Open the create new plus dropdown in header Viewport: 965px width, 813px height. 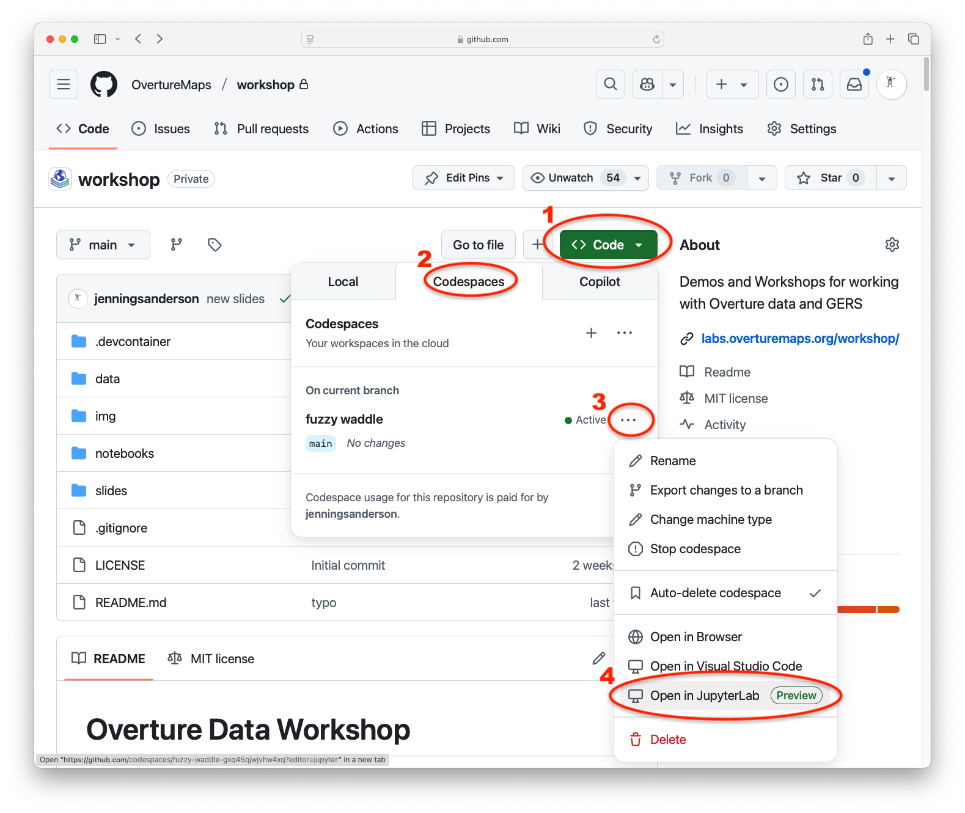point(732,84)
